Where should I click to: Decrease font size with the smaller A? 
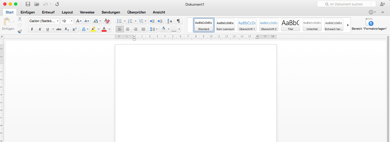tap(87, 21)
